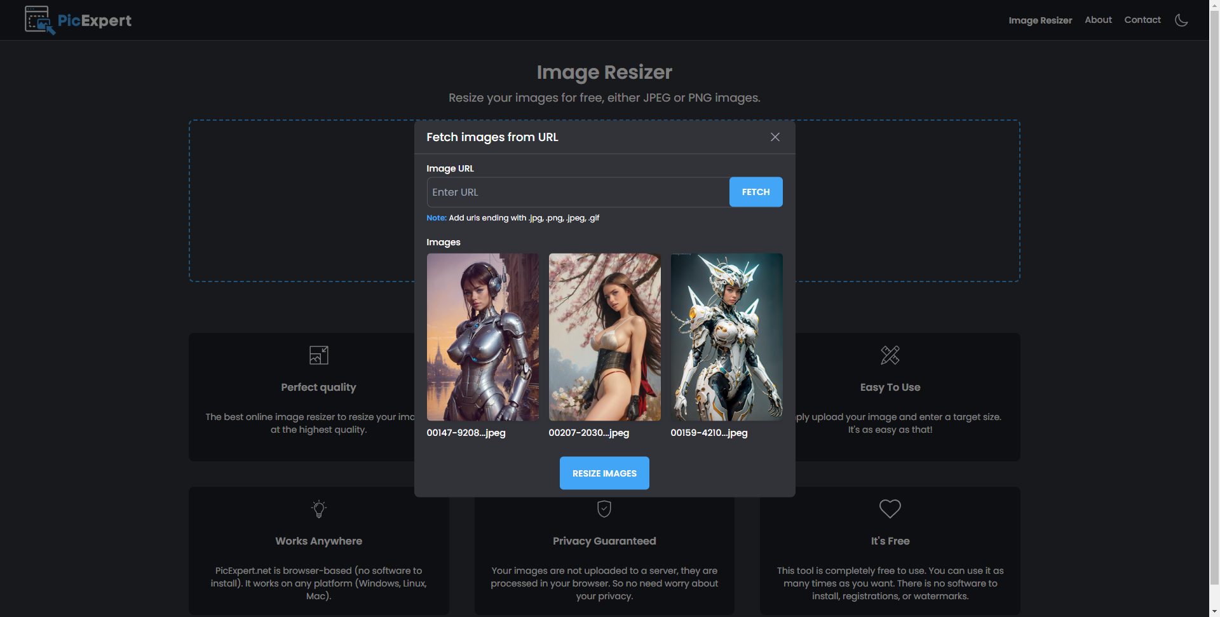Viewport: 1220px width, 617px height.
Task: Click the PicExpert brand name link
Action: (95, 20)
